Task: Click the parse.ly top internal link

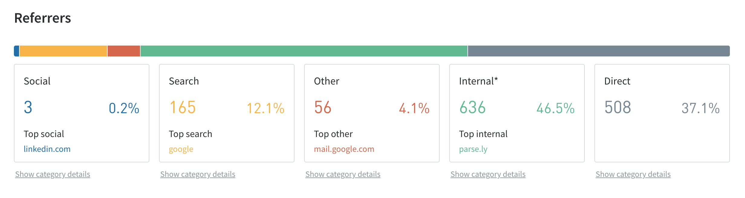Action: click(x=473, y=149)
